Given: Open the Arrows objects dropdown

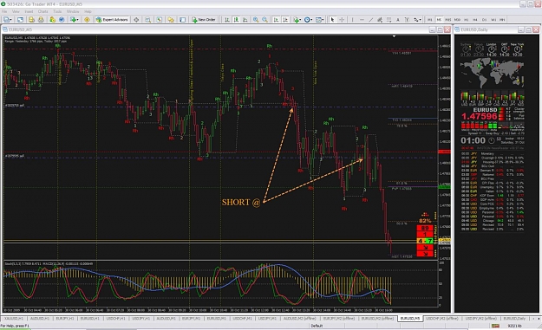Looking at the screenshot, I should click(x=417, y=20).
